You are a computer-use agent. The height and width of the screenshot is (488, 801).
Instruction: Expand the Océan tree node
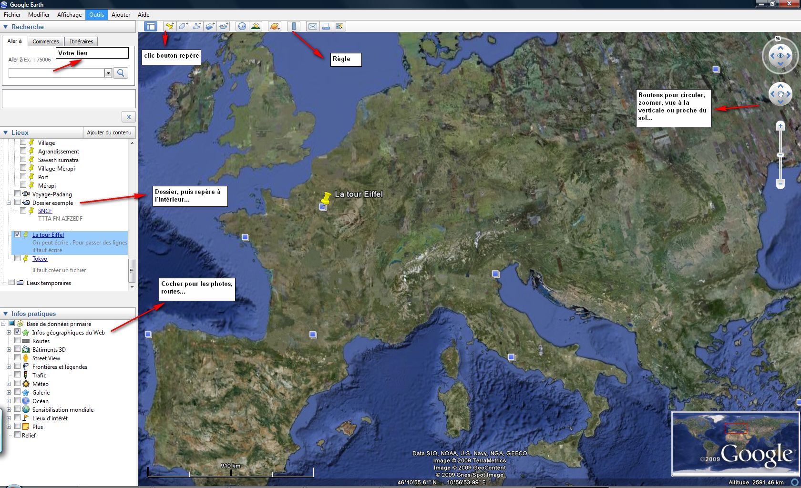[x=9, y=401]
